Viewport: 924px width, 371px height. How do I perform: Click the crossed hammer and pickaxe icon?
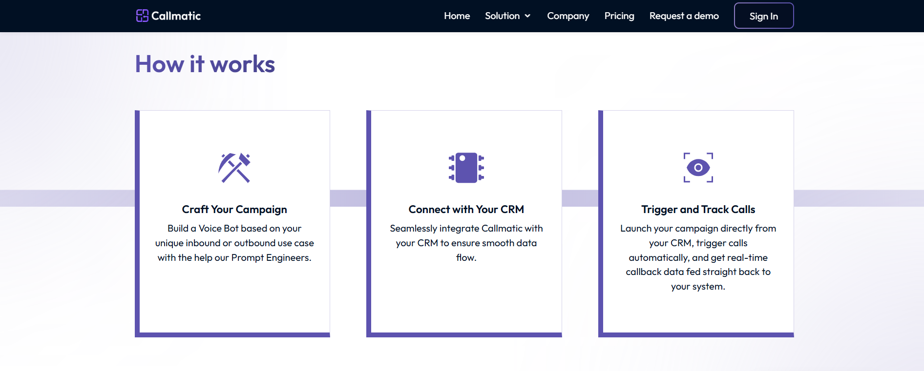point(234,168)
